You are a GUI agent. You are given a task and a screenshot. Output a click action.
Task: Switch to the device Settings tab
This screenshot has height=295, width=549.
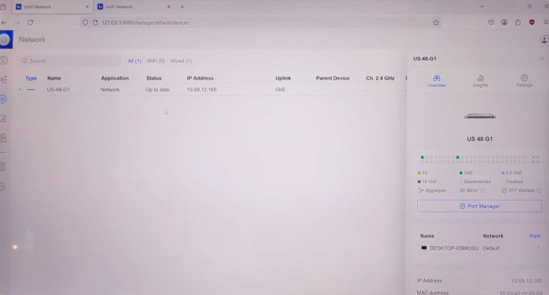(x=524, y=81)
